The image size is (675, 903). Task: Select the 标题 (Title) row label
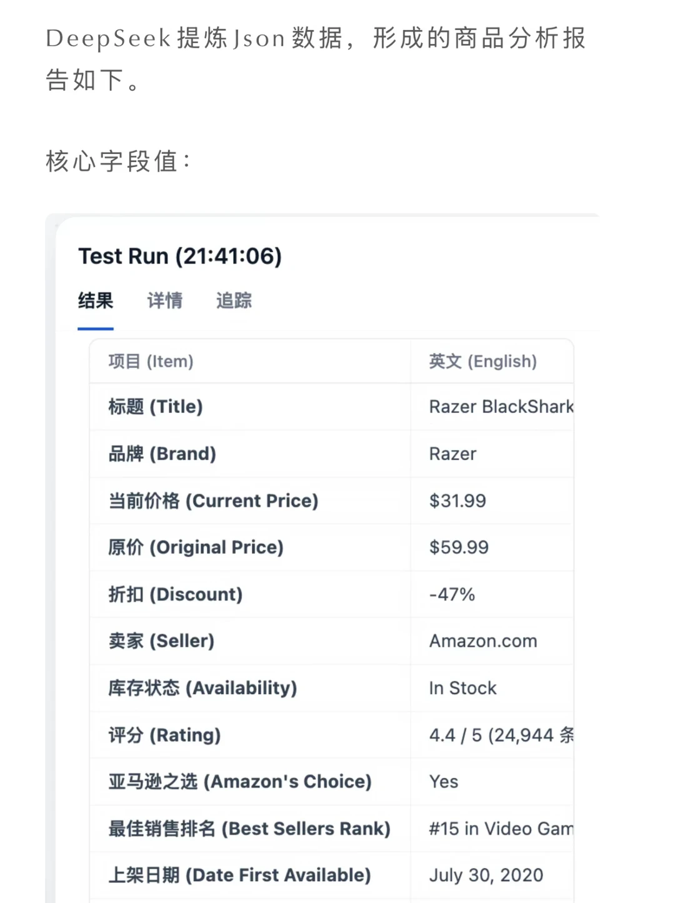tap(155, 407)
